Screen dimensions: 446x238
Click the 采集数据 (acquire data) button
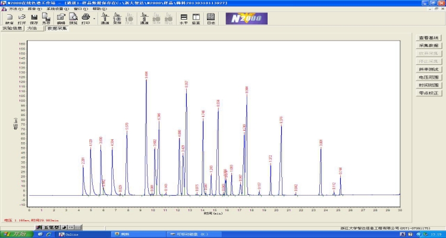(429, 46)
